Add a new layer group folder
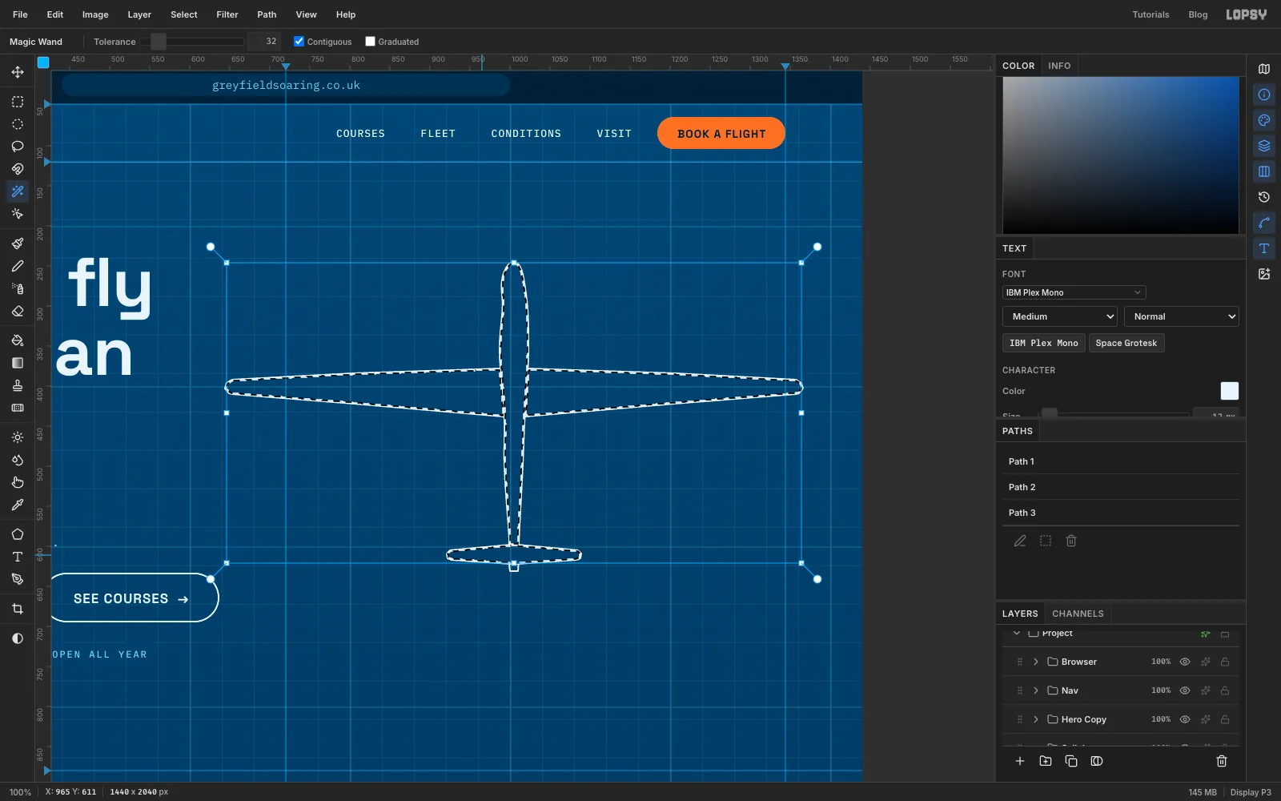 tap(1046, 761)
